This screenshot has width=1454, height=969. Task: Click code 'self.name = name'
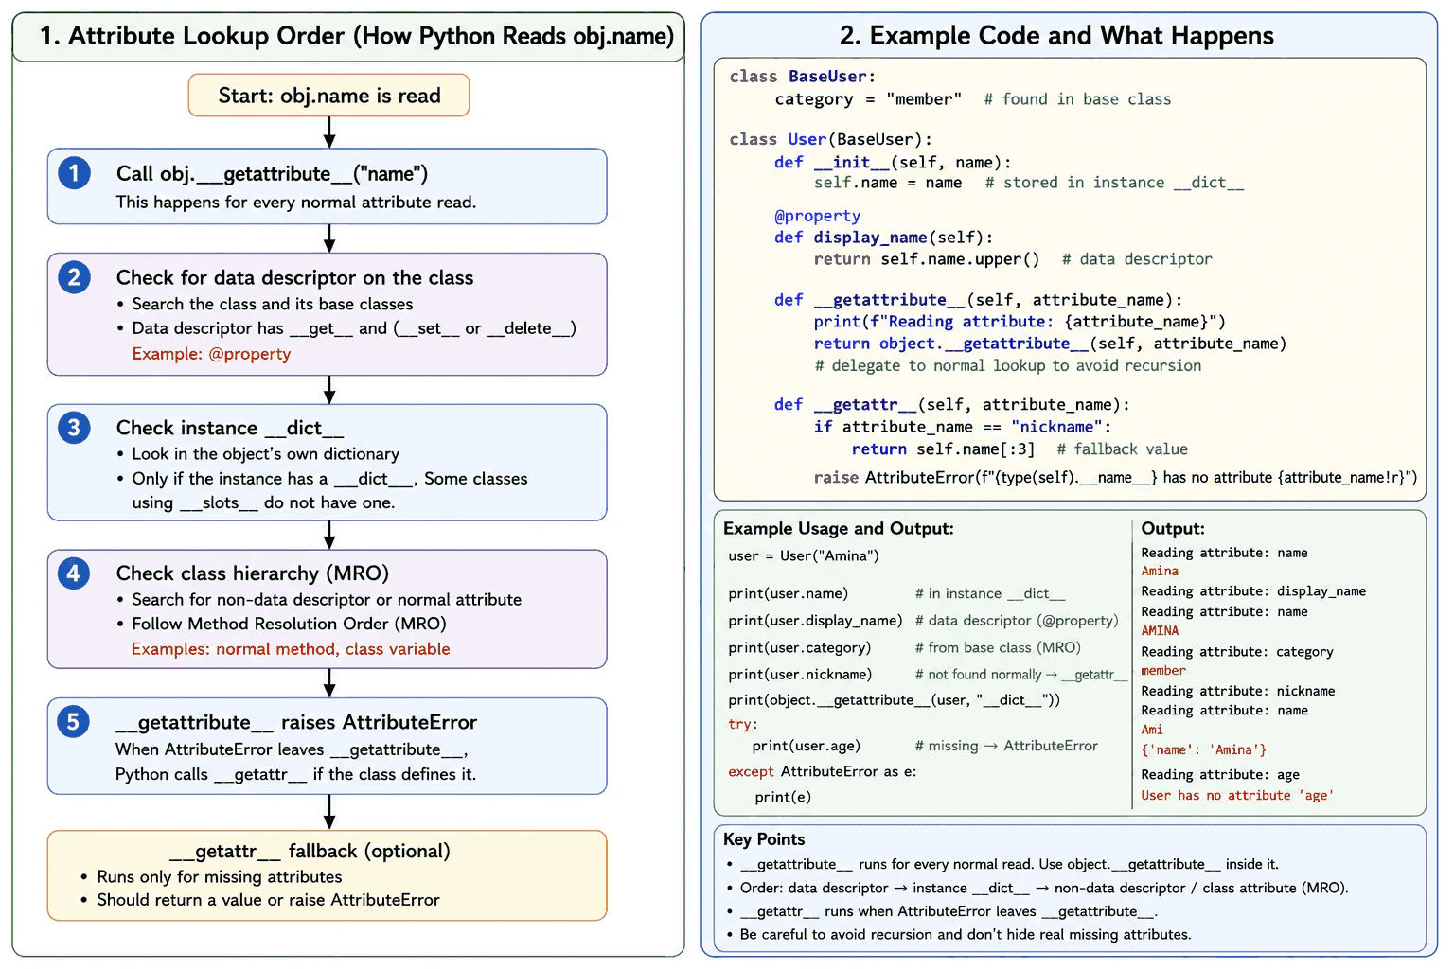pyautogui.click(x=888, y=183)
